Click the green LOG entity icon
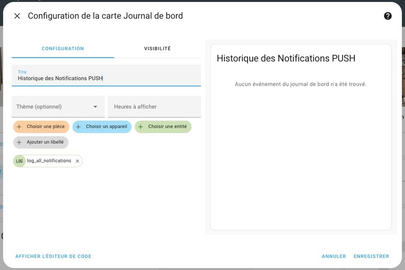 tap(19, 161)
